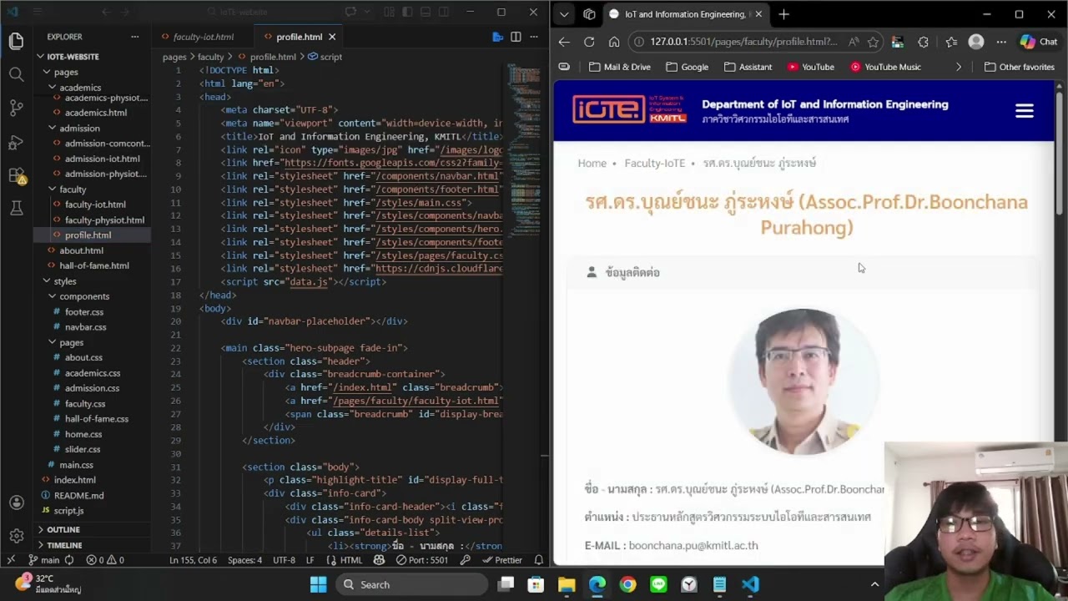Open the website hamburger navigation menu
The image size is (1068, 601).
coord(1025,111)
